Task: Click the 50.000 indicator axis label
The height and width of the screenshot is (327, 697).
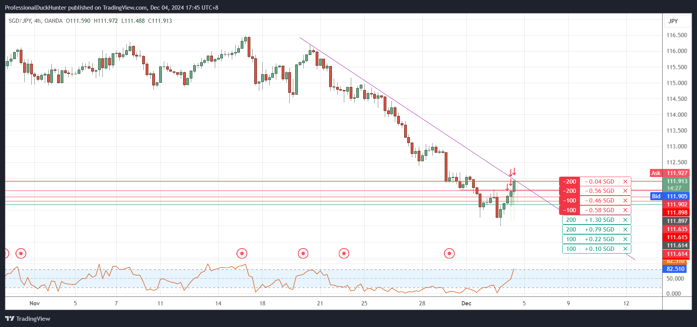Action: click(x=675, y=279)
